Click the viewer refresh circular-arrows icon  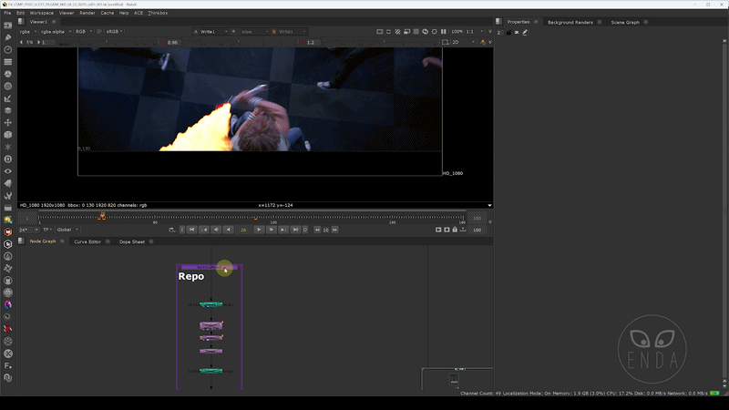425,32
